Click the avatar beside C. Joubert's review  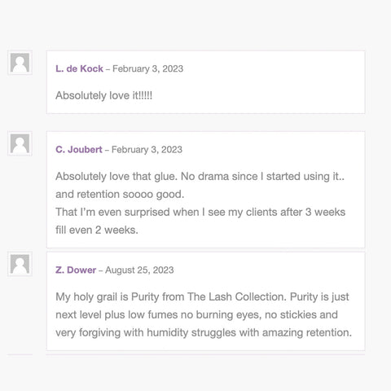(x=20, y=143)
